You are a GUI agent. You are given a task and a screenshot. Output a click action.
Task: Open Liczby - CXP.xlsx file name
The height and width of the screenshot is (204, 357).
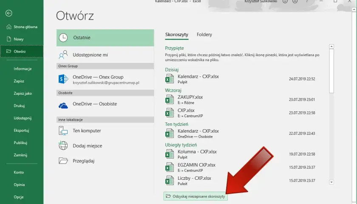pos(194,178)
